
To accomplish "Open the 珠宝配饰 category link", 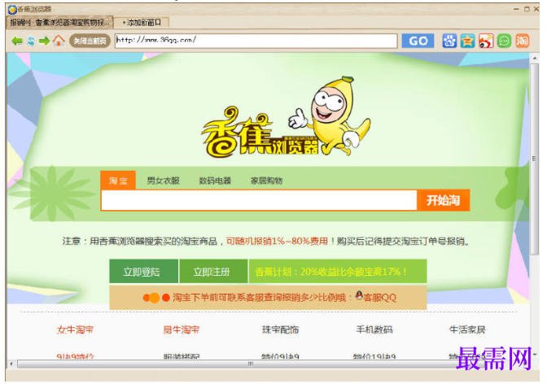I will (x=281, y=329).
